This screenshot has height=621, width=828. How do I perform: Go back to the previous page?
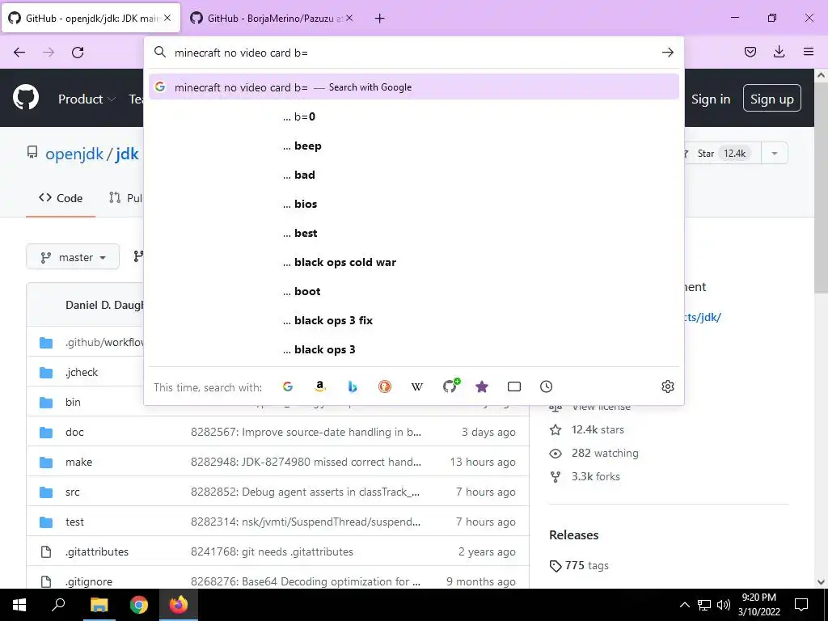[19, 53]
